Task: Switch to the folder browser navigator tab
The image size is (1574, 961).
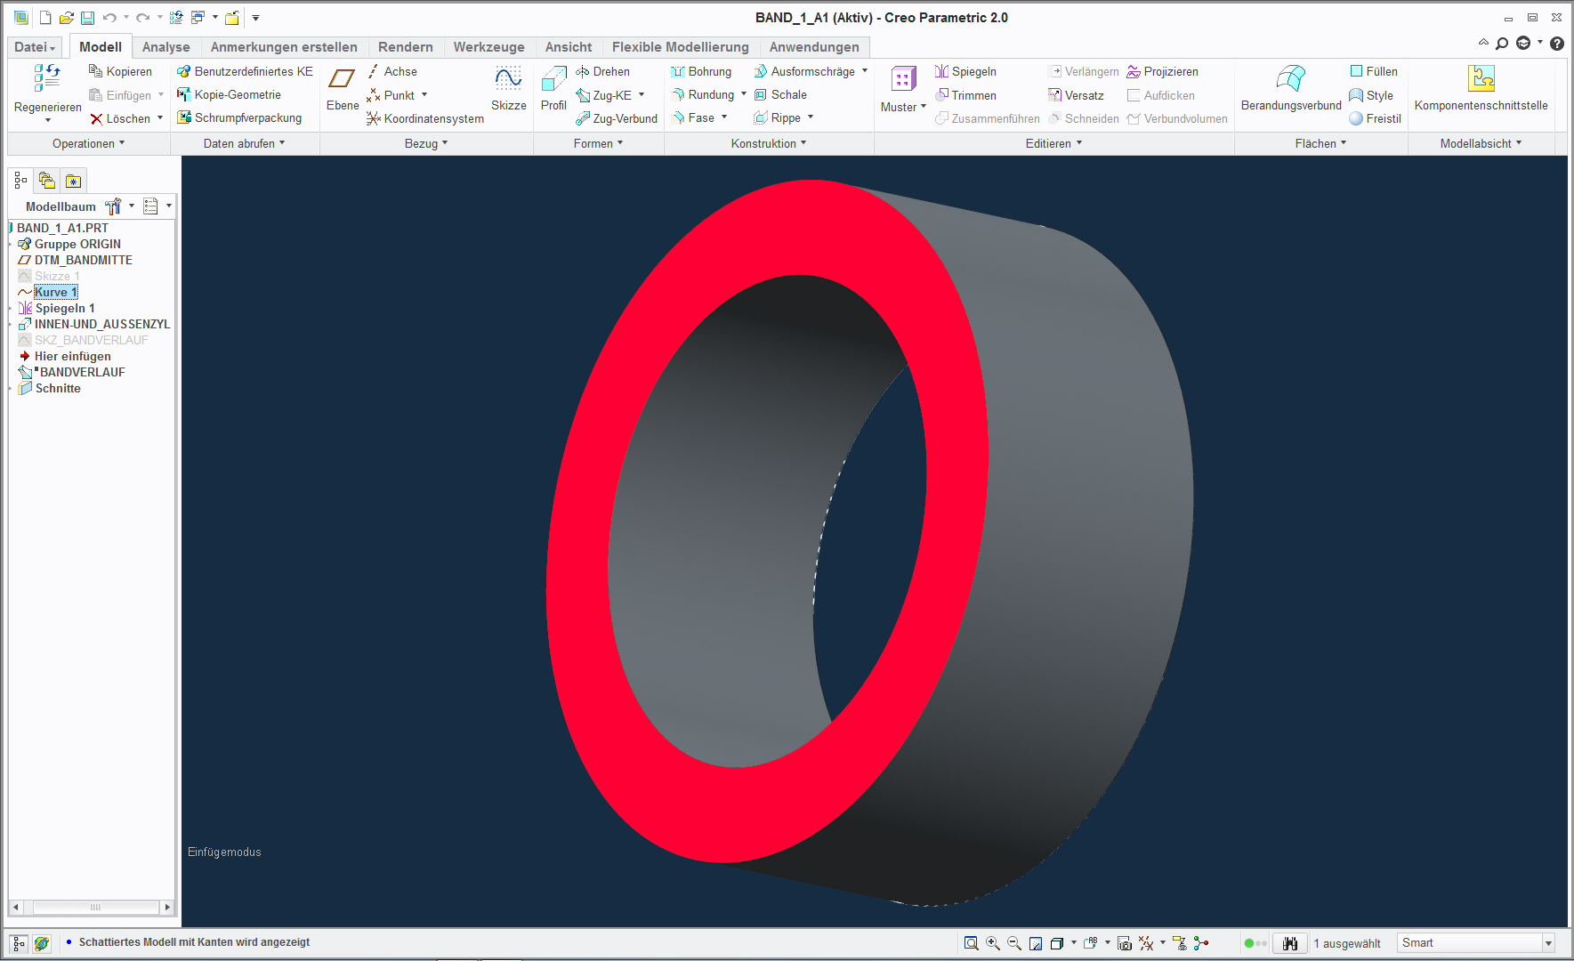Action: click(x=47, y=181)
